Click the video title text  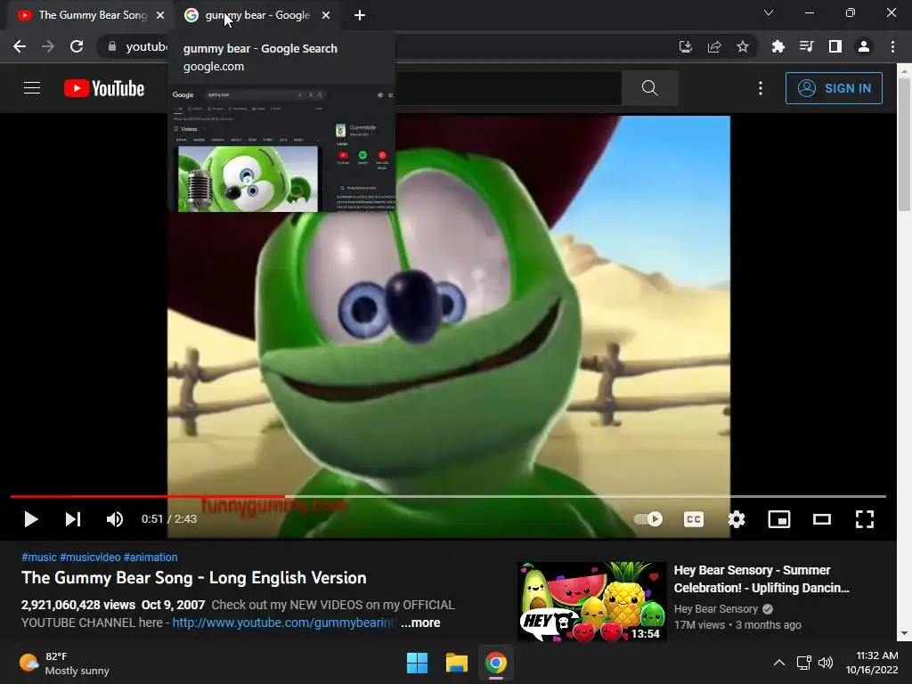[x=193, y=578]
